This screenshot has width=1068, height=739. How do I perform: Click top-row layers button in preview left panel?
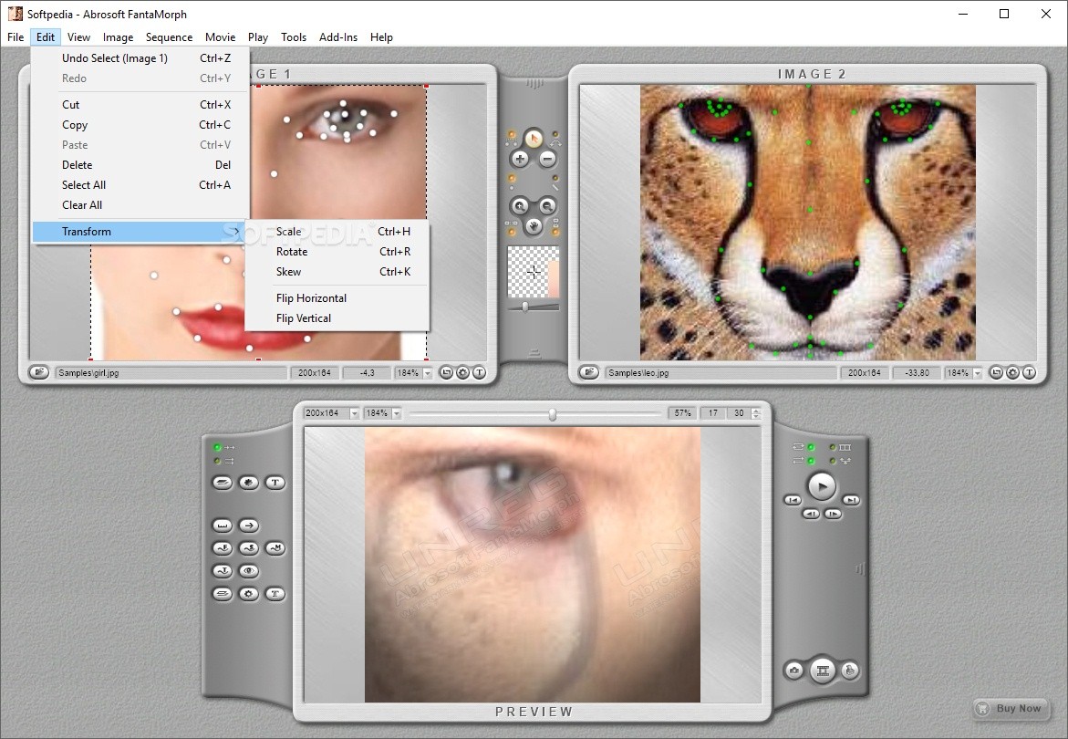223,483
